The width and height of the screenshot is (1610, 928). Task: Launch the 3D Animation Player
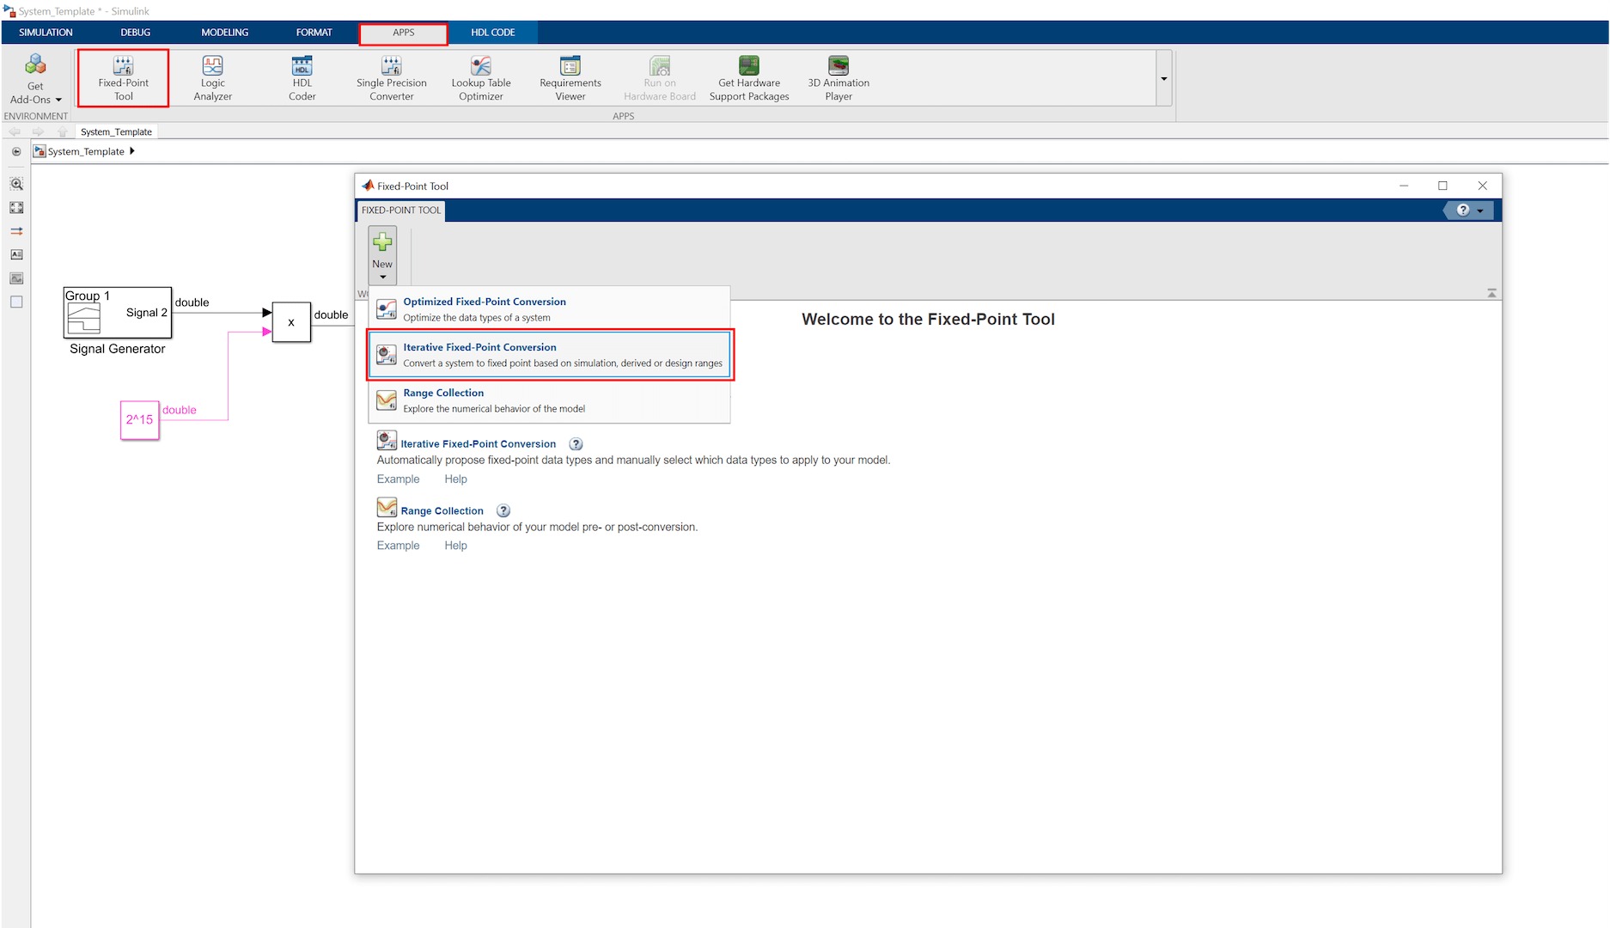click(838, 77)
